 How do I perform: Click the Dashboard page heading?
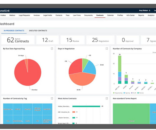(x=7, y=24)
